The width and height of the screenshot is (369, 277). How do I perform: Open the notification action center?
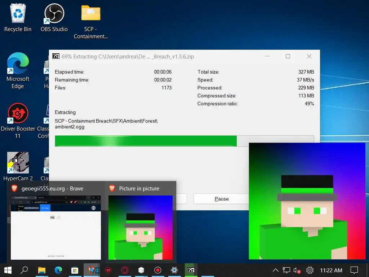(x=354, y=270)
